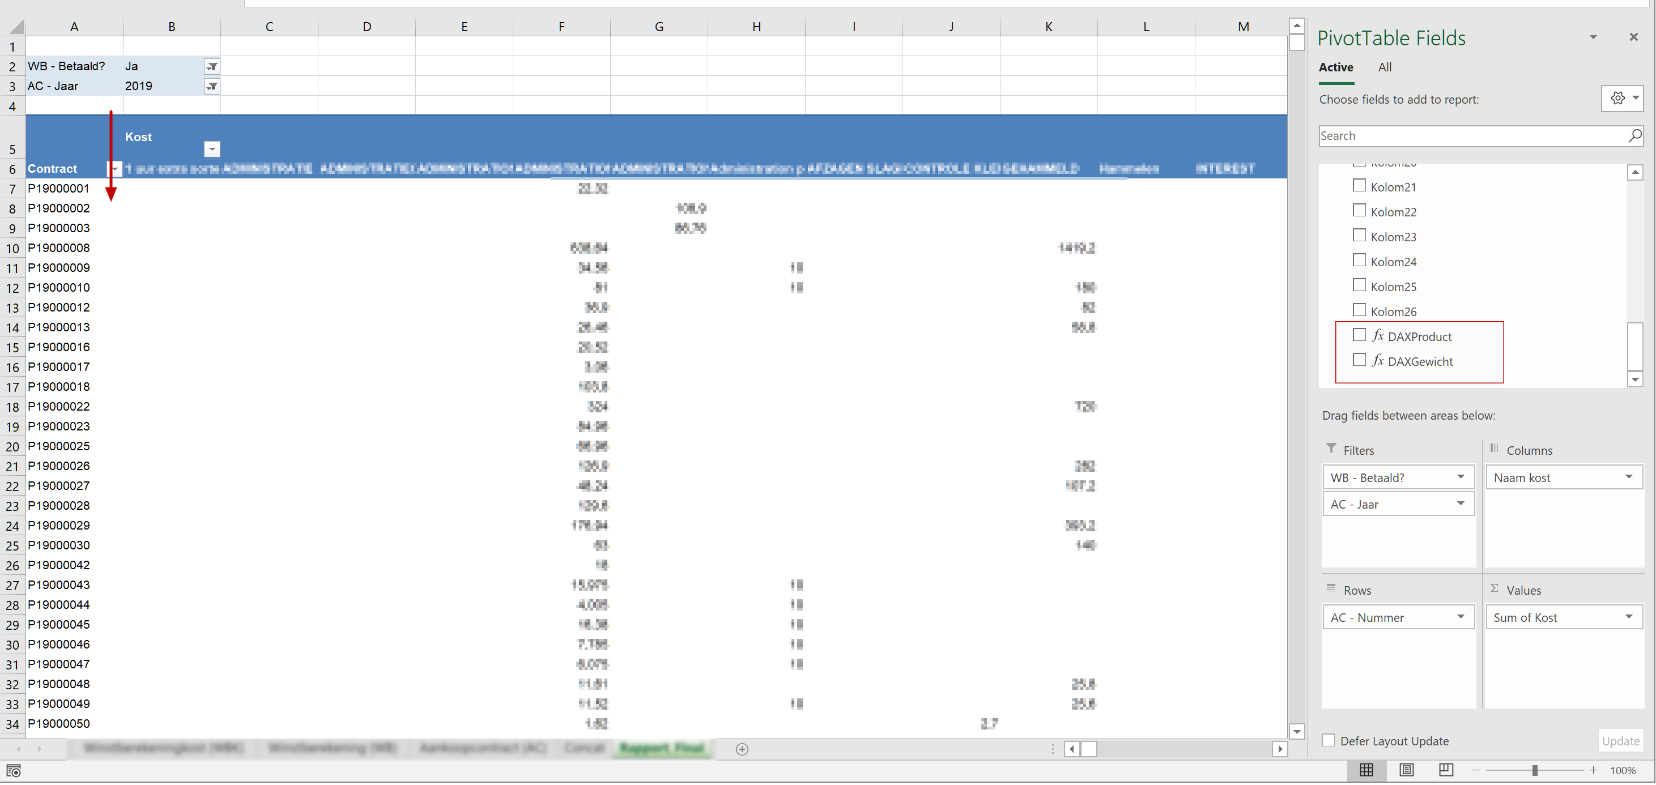Expand the Sum of Kost values dropdown
This screenshot has height=785, width=1656.
pyautogui.click(x=1628, y=617)
